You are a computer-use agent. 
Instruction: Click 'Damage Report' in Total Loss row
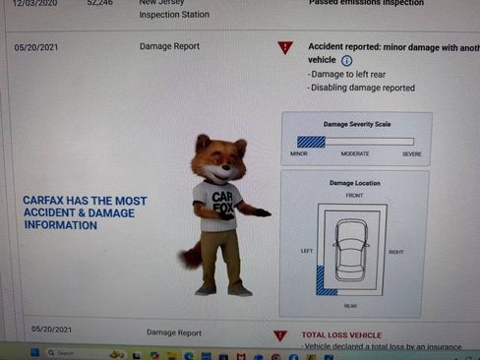174,332
